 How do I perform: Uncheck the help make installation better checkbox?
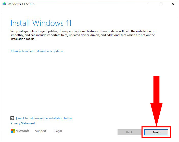12,118
